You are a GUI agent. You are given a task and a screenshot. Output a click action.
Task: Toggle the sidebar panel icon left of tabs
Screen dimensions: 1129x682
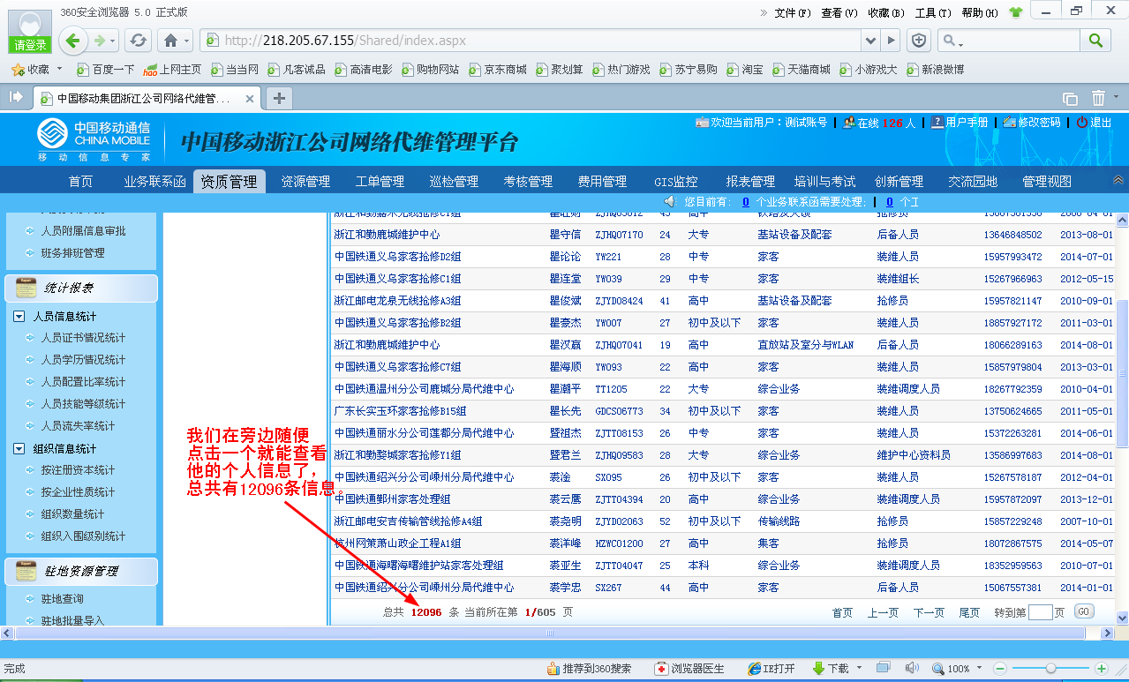15,97
